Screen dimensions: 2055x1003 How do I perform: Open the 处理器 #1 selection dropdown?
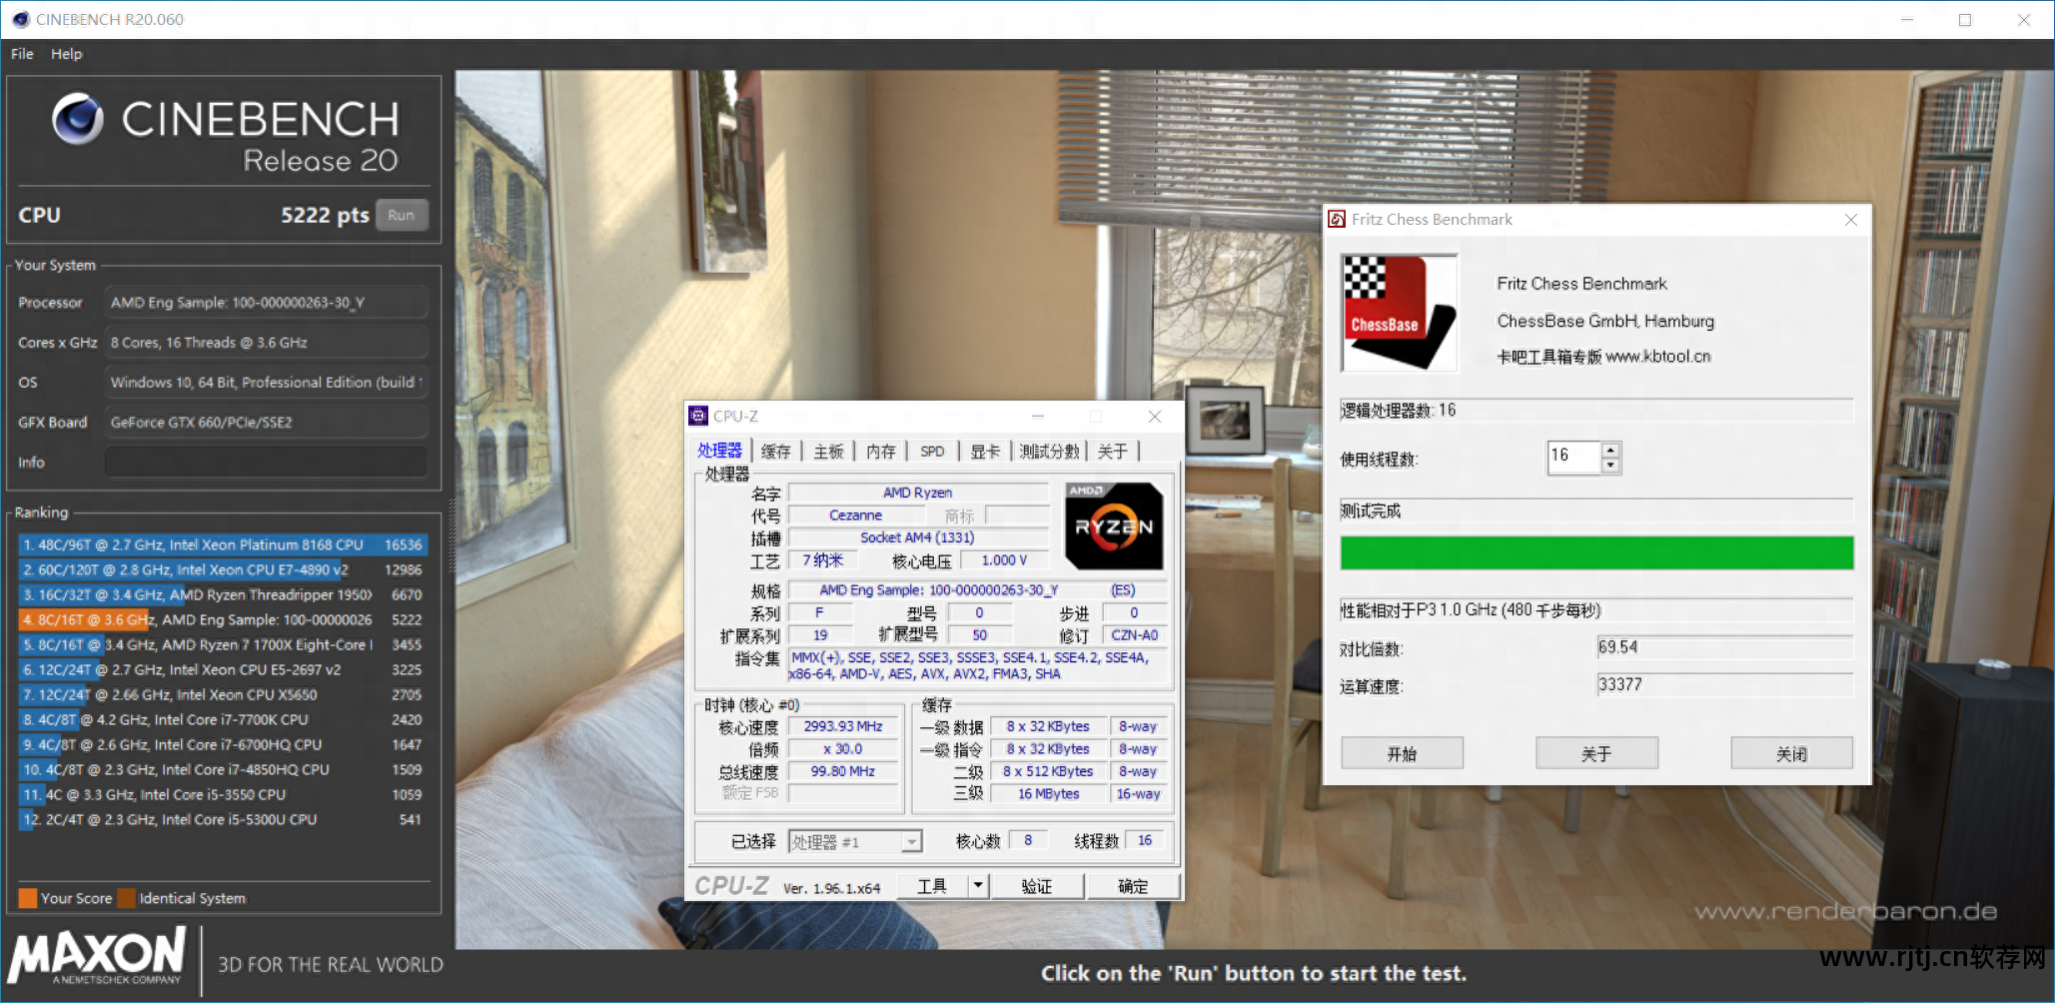pyautogui.click(x=855, y=842)
